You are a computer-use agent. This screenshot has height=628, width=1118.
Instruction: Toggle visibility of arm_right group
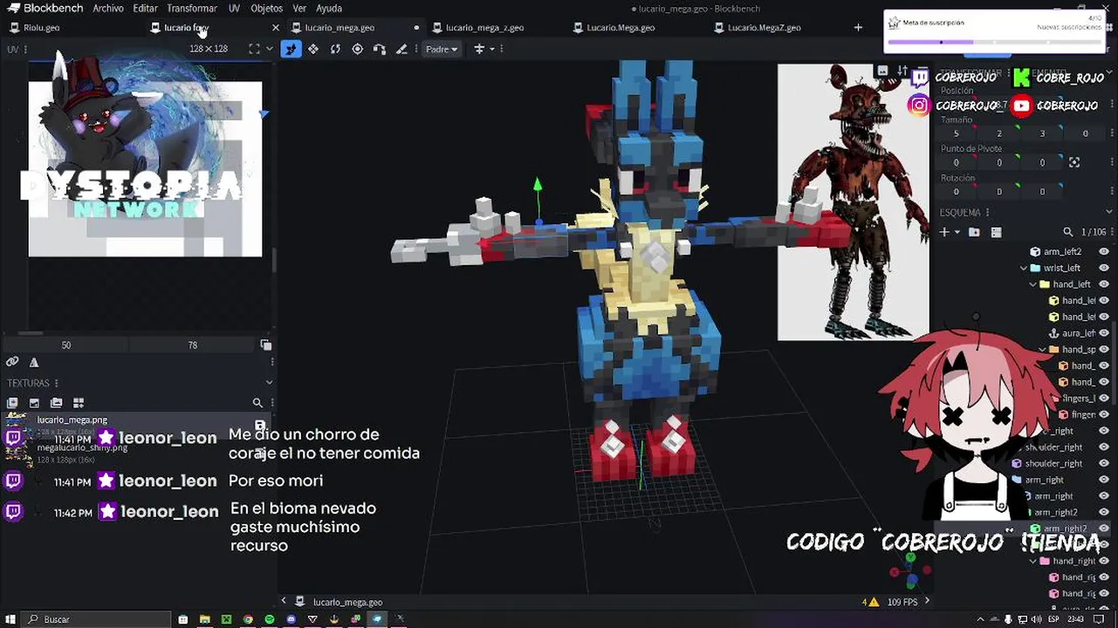coord(1104,480)
